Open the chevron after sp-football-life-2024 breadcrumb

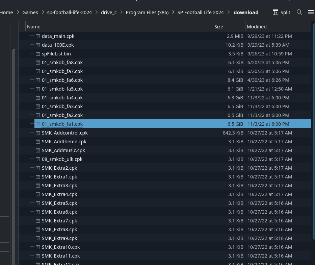coord(97,12)
